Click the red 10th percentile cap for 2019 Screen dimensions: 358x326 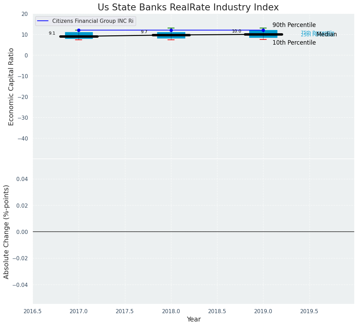coord(263,39)
